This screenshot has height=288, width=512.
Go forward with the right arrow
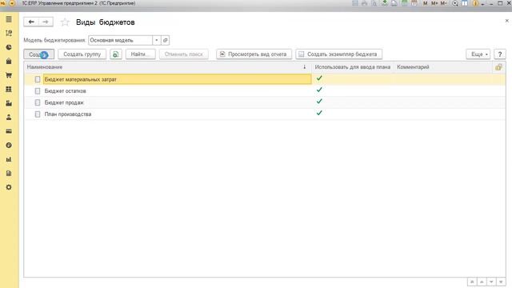[46, 22]
